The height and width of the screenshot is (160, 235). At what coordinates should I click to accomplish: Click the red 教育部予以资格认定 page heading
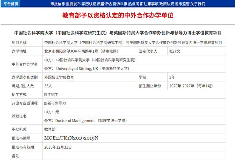[x=118, y=15]
